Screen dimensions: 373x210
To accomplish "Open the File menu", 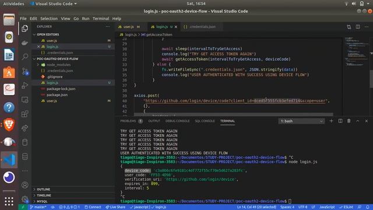I will 23,19.
